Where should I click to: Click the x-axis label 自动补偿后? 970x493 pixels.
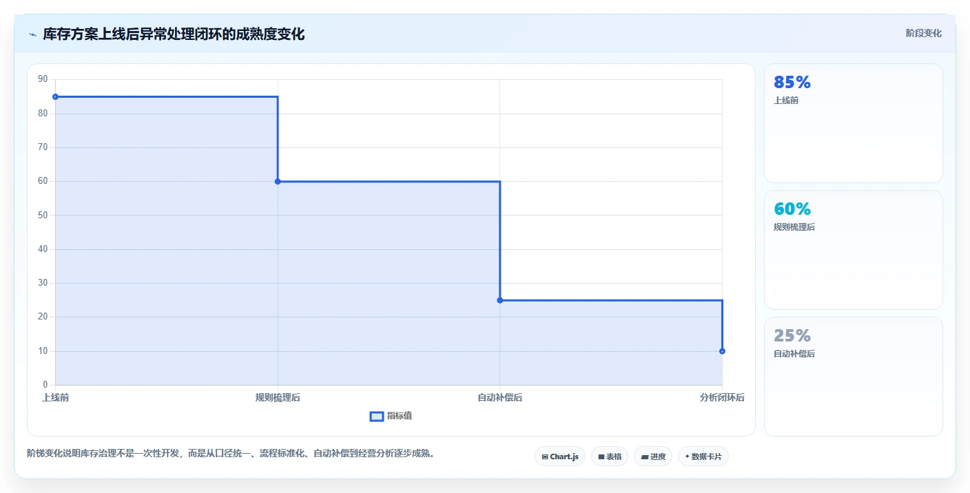pos(500,397)
